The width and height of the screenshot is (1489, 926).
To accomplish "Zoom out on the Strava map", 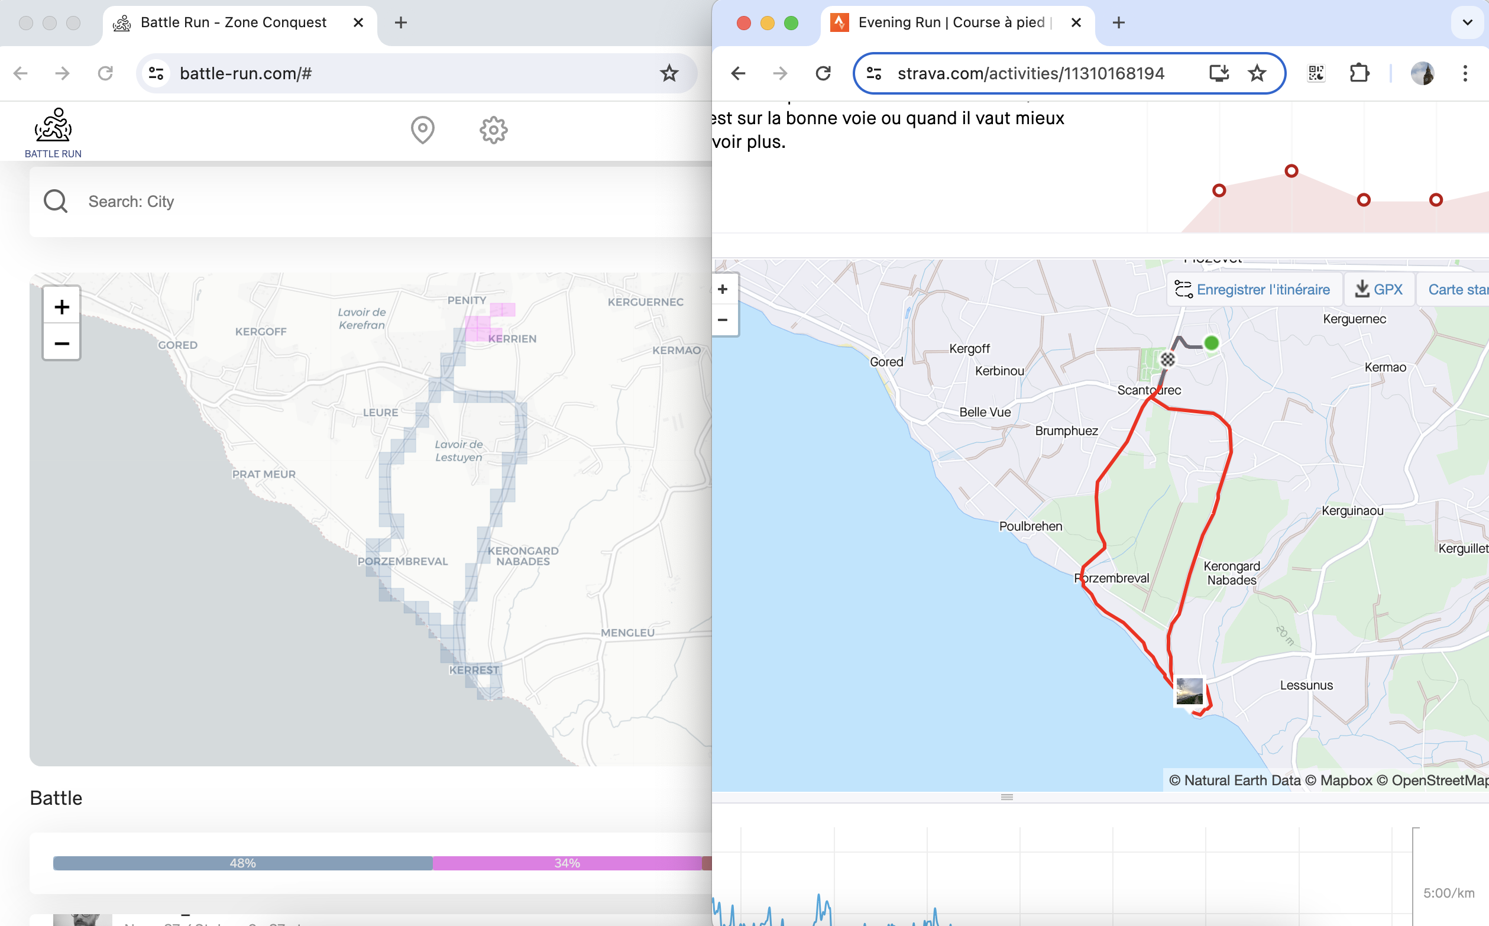I will 723,320.
